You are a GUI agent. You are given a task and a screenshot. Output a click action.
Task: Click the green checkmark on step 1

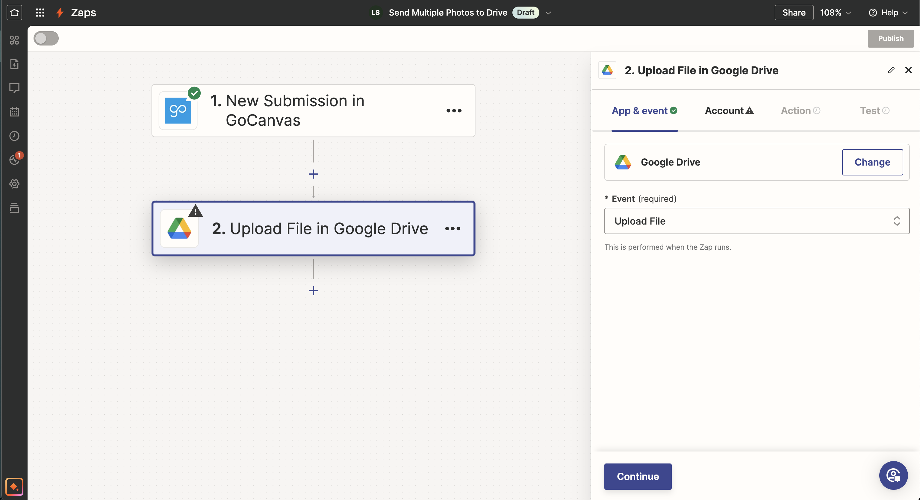[x=194, y=93]
